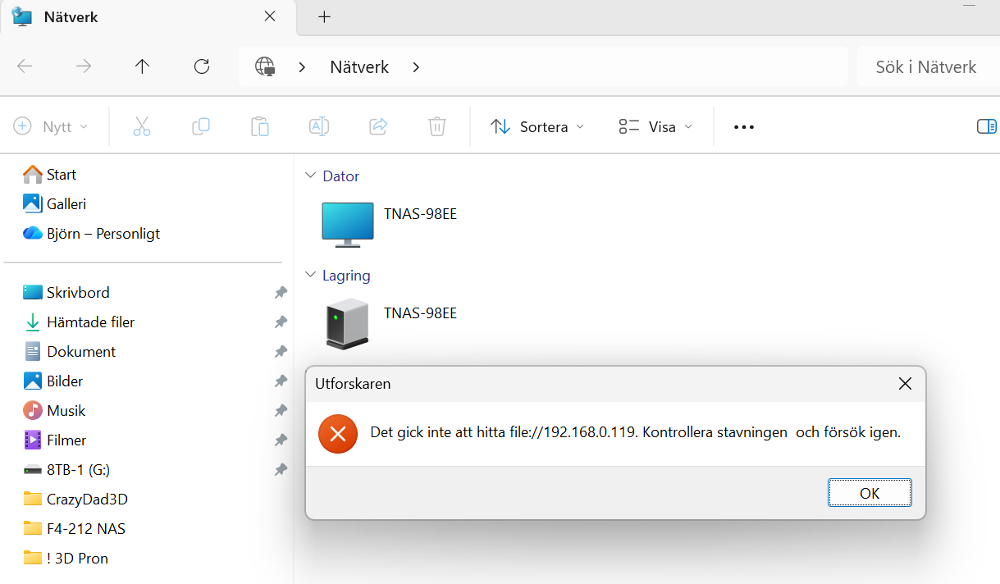Go up one folder level

tap(143, 66)
